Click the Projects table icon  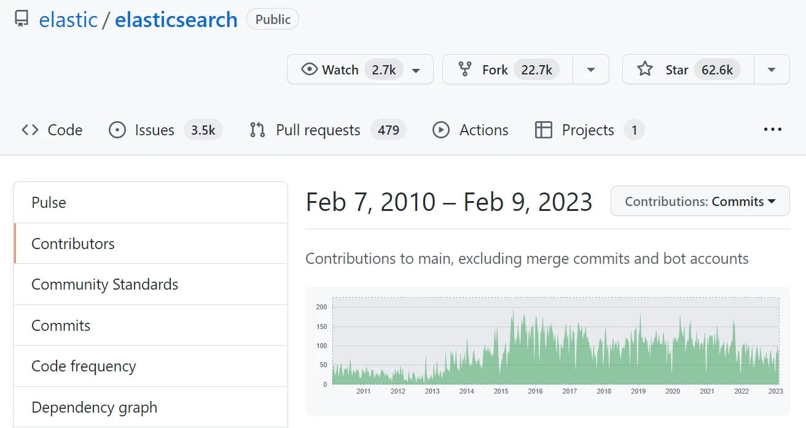coord(543,130)
